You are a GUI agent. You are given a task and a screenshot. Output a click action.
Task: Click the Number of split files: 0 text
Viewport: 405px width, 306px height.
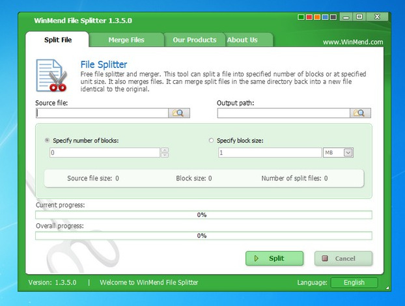tap(294, 178)
